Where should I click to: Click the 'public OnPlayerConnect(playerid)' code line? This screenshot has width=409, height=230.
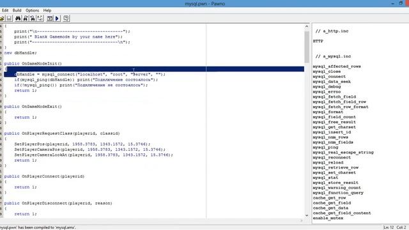[44, 176]
